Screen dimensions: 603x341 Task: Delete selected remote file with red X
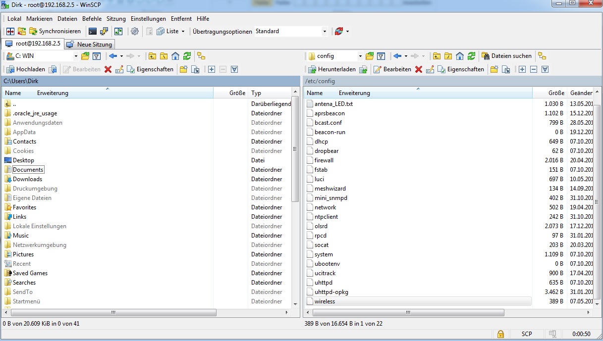(x=419, y=69)
